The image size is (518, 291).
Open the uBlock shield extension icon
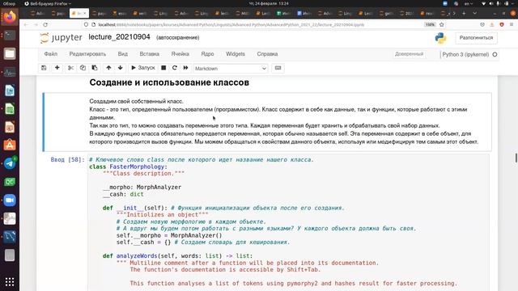click(502, 25)
